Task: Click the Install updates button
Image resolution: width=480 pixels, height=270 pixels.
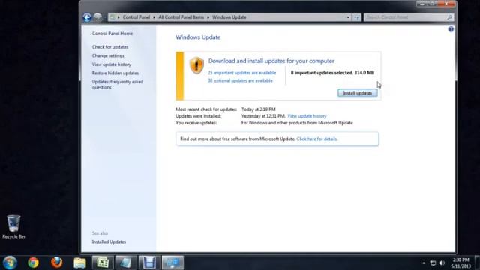Action: pos(358,93)
